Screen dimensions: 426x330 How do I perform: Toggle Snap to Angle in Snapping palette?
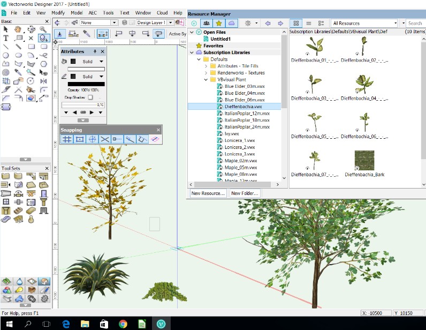point(92,139)
